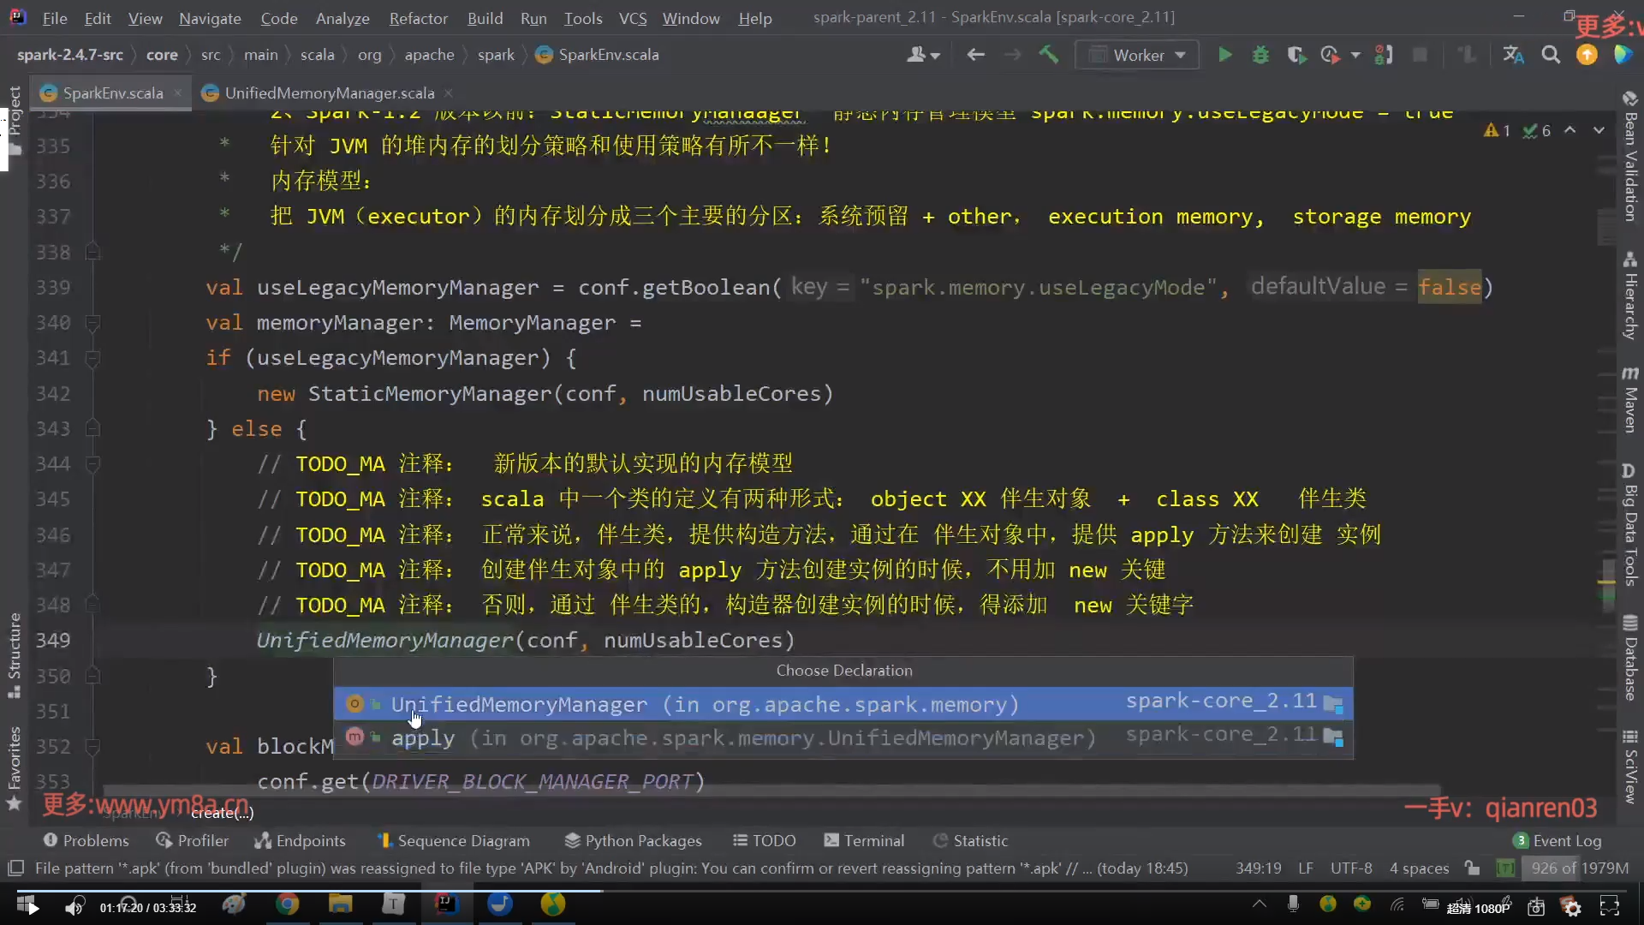Run the Worker configuration
The height and width of the screenshot is (925, 1644).
(x=1225, y=55)
